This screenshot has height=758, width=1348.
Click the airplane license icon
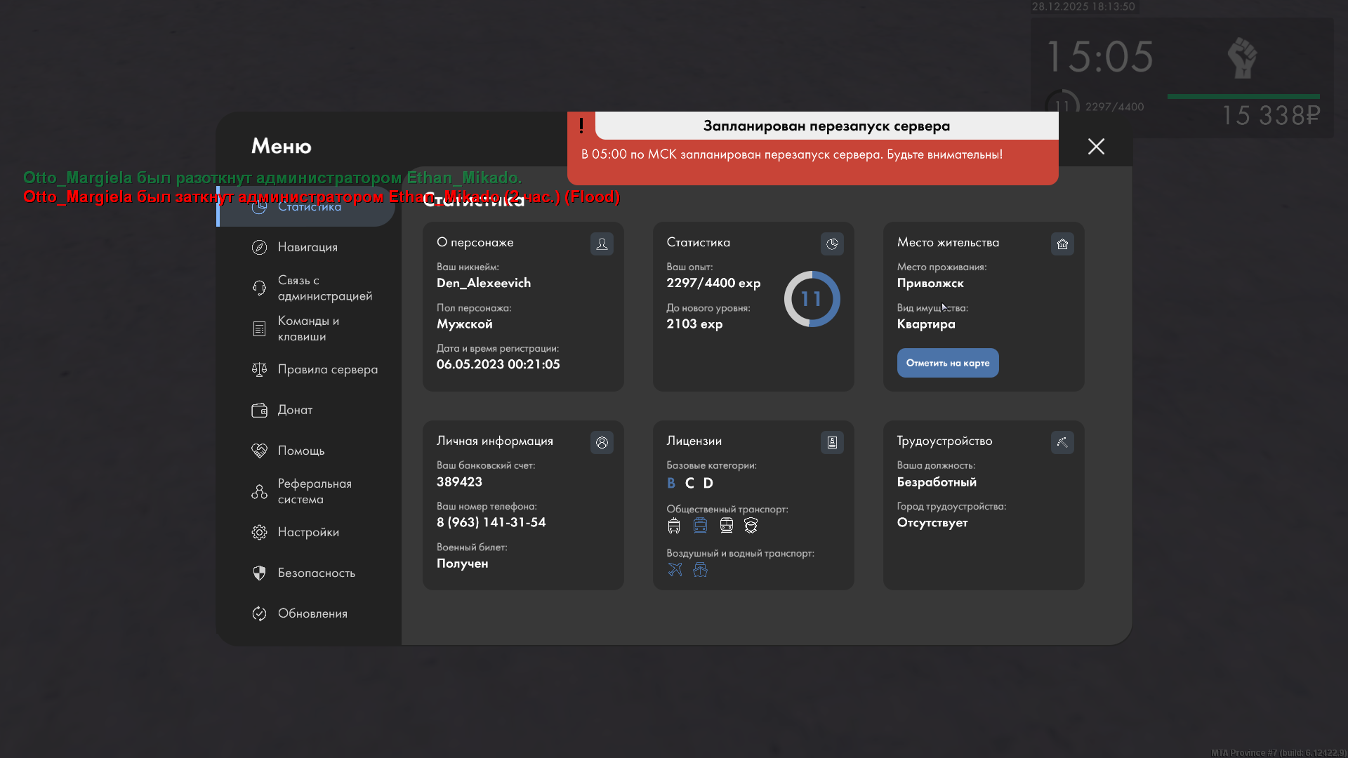pyautogui.click(x=675, y=569)
